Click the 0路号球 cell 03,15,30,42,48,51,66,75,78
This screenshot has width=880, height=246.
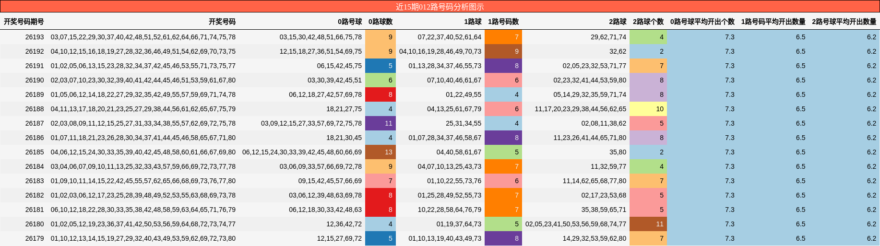[x=321, y=37]
